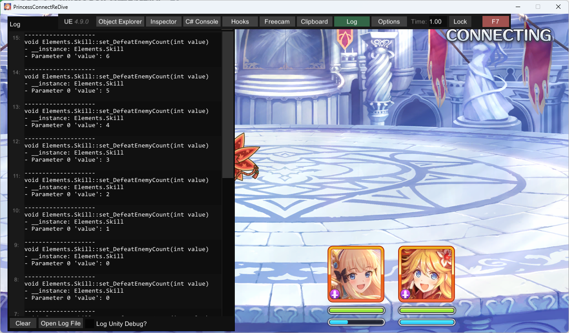Click the UE 4.9.0 version label
The image size is (569, 333).
coord(76,22)
